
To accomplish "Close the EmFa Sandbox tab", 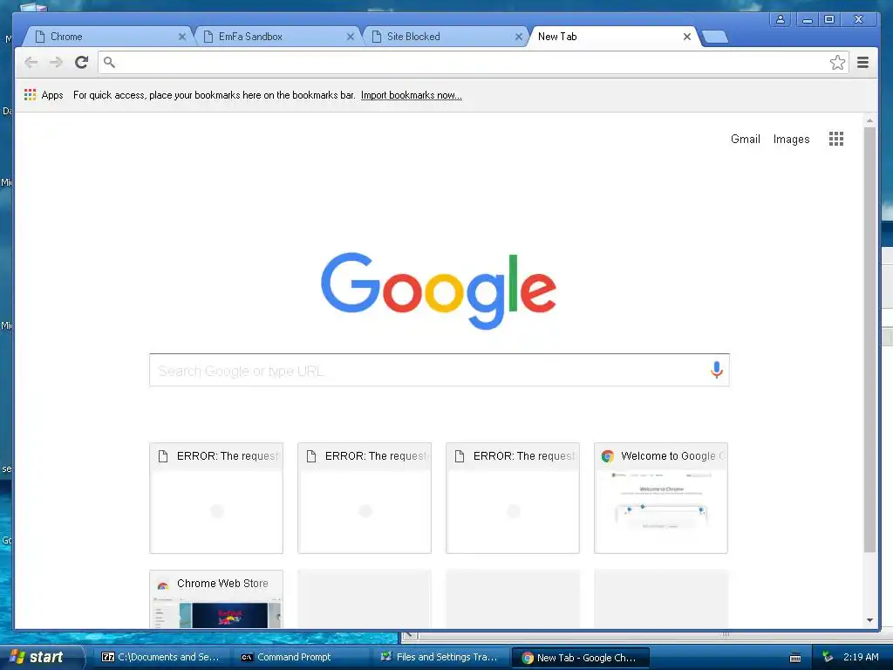I will 351,37.
